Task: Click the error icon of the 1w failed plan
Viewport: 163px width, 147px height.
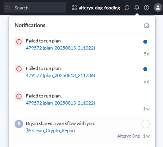Action: click(19, 96)
